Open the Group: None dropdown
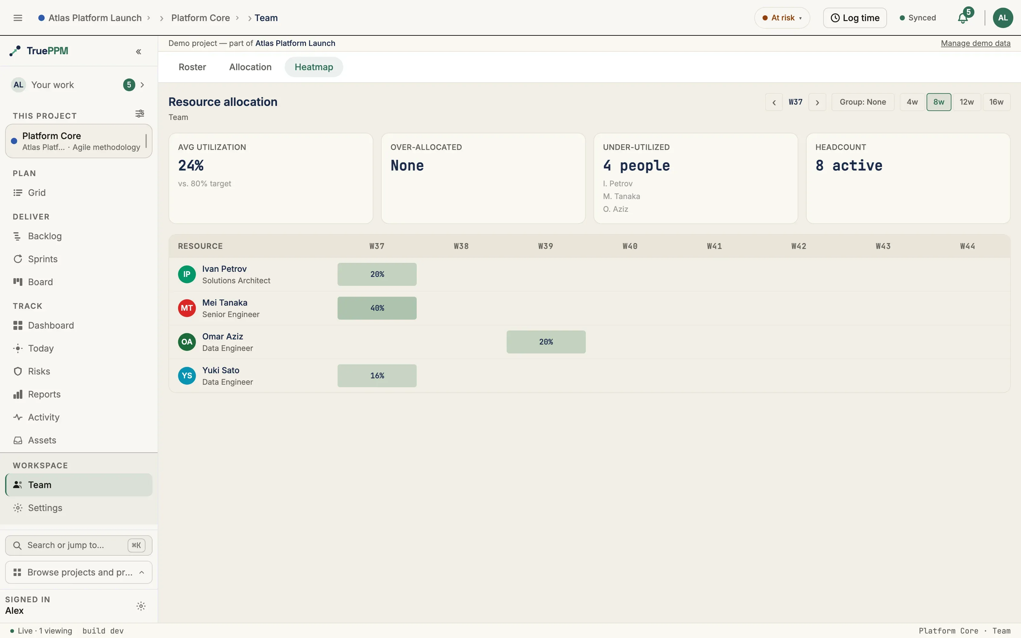The height and width of the screenshot is (638, 1021). (x=862, y=102)
